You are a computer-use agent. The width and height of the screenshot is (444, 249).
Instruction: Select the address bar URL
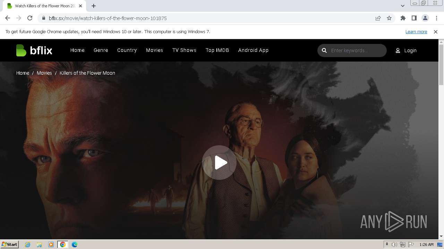(x=108, y=18)
